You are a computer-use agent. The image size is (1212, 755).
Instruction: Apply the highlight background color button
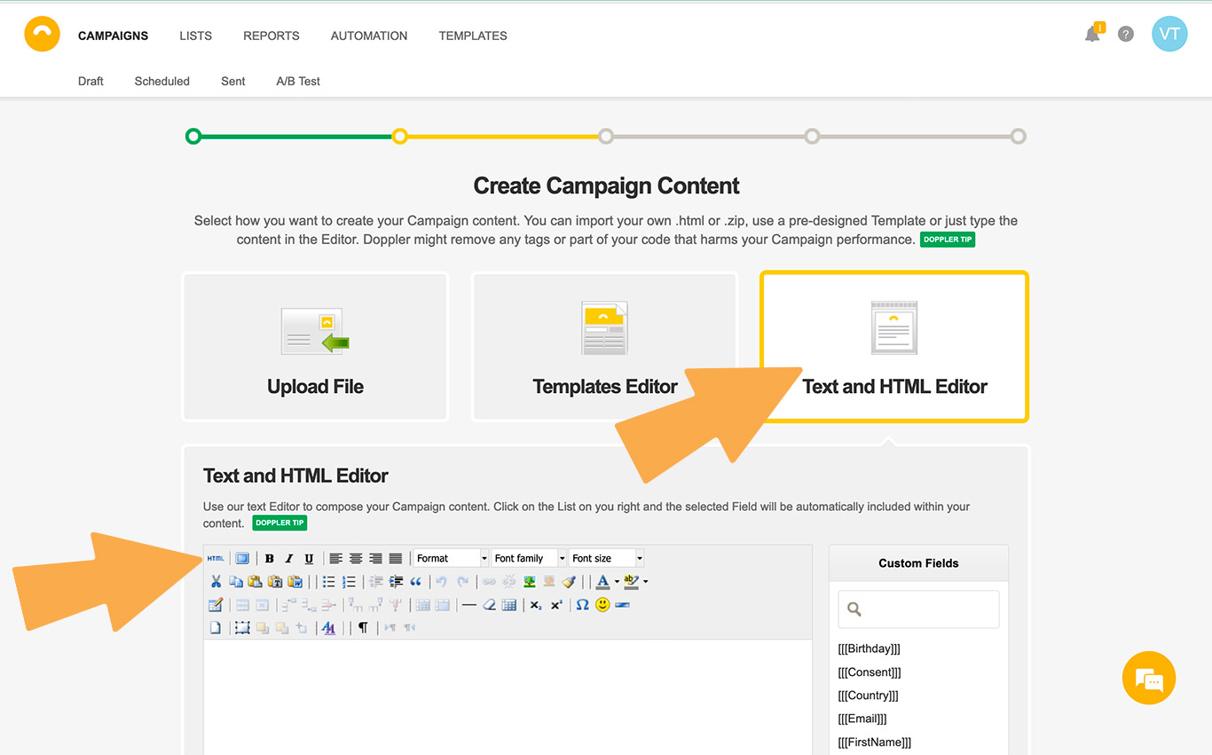(631, 582)
